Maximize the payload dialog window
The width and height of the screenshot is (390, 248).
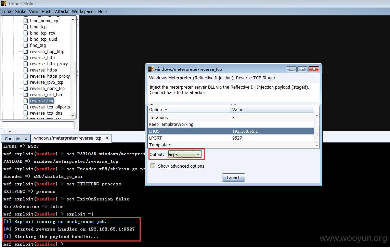pyautogui.click(x=302, y=69)
